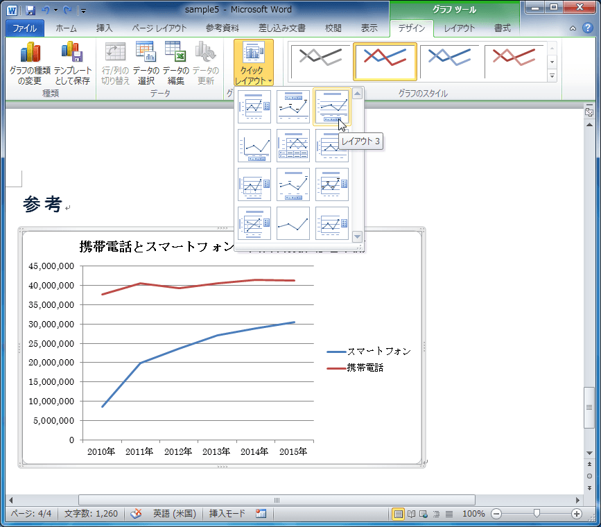Open Customize Quick Access Toolbar dropdown
The width and height of the screenshot is (601, 527).
84,10
